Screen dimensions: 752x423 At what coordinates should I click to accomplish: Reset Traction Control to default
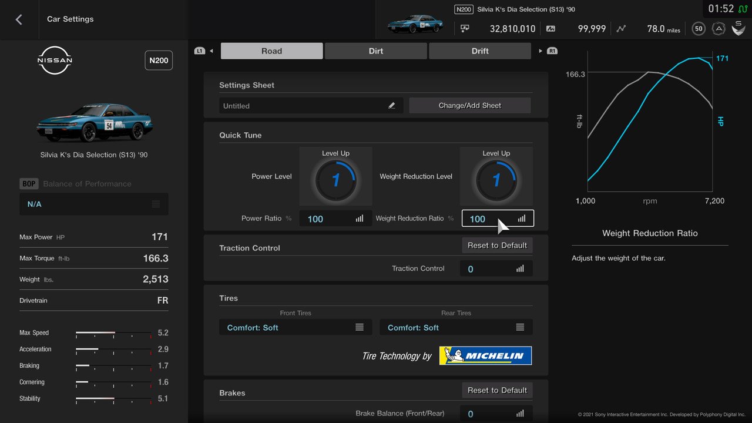497,245
